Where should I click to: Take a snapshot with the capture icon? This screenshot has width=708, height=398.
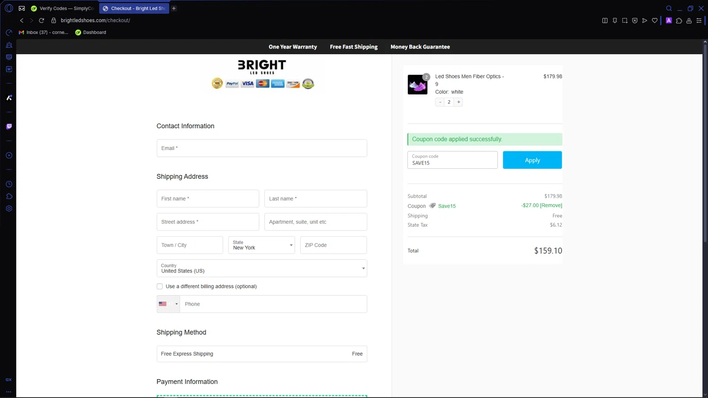tap(624, 20)
